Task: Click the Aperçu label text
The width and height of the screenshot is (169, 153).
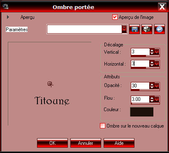Action: (x=28, y=17)
